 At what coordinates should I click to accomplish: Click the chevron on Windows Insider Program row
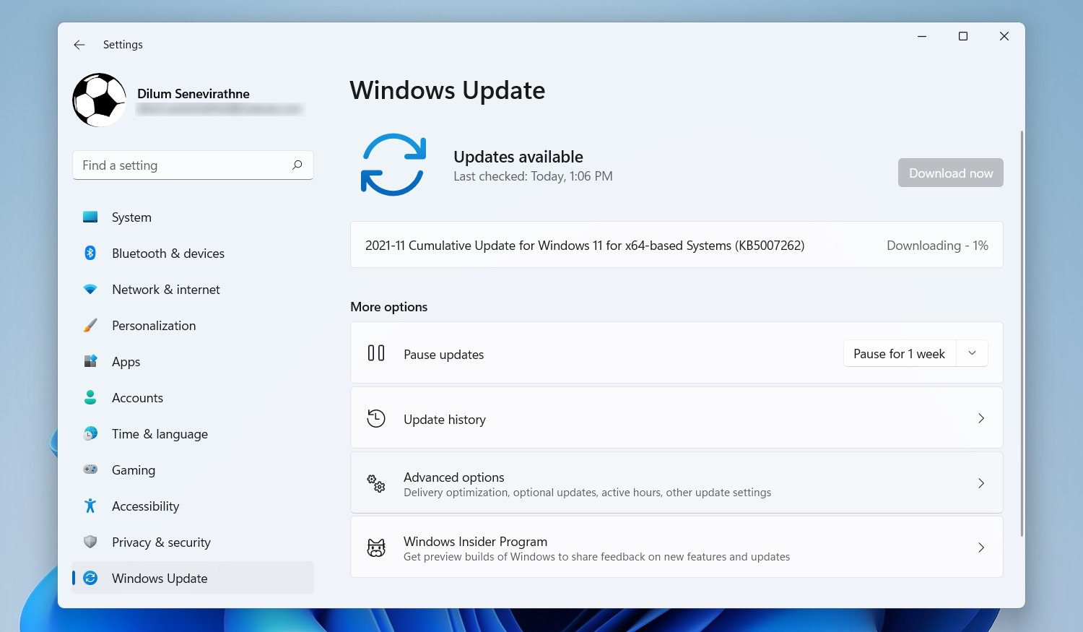click(981, 547)
